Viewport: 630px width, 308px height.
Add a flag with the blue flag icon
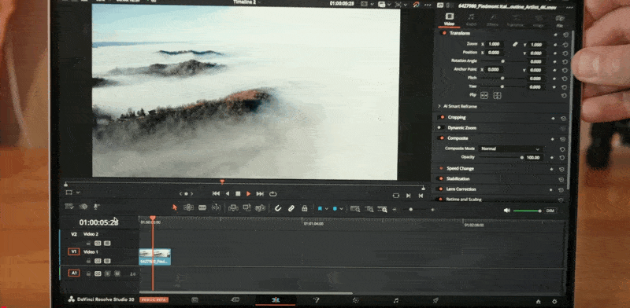321,208
